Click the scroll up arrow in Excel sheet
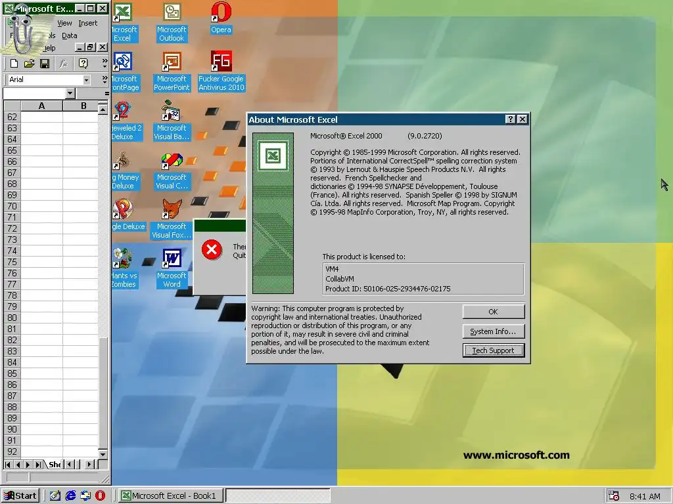673x504 pixels. click(x=103, y=110)
